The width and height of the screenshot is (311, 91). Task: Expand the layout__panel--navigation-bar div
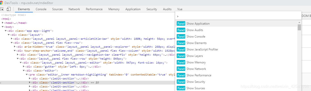18,55
